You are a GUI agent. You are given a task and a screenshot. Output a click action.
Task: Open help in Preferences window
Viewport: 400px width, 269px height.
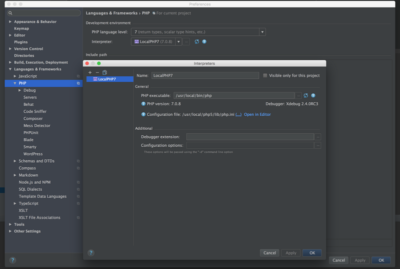[12, 260]
